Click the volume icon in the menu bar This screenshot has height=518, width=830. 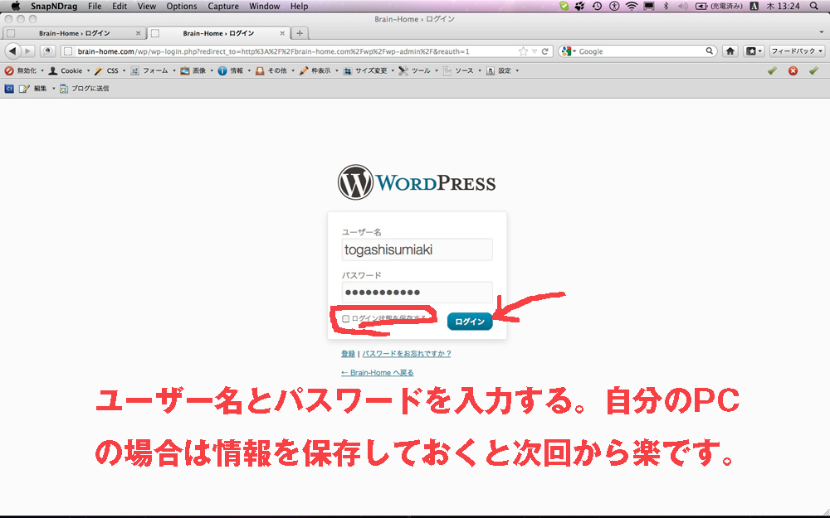(682, 7)
